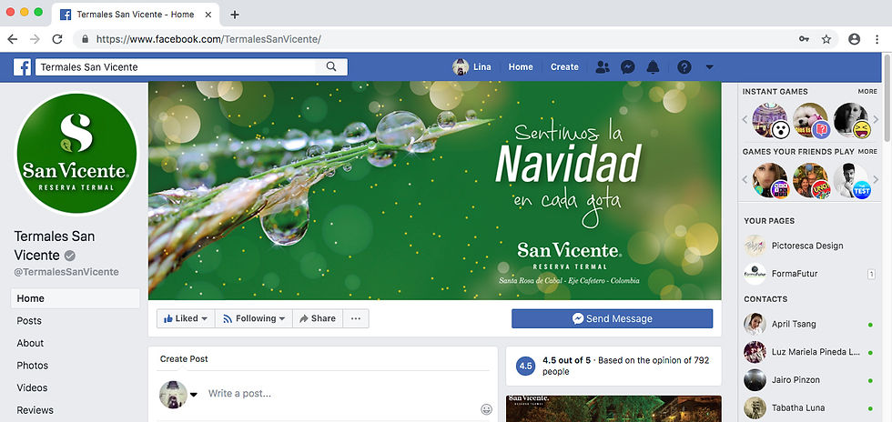Click MORE next to Games Your Friends Play
Viewport: 892px width, 422px height.
pos(867,152)
